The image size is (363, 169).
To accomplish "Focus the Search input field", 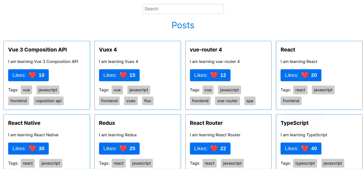I will (x=183, y=9).
